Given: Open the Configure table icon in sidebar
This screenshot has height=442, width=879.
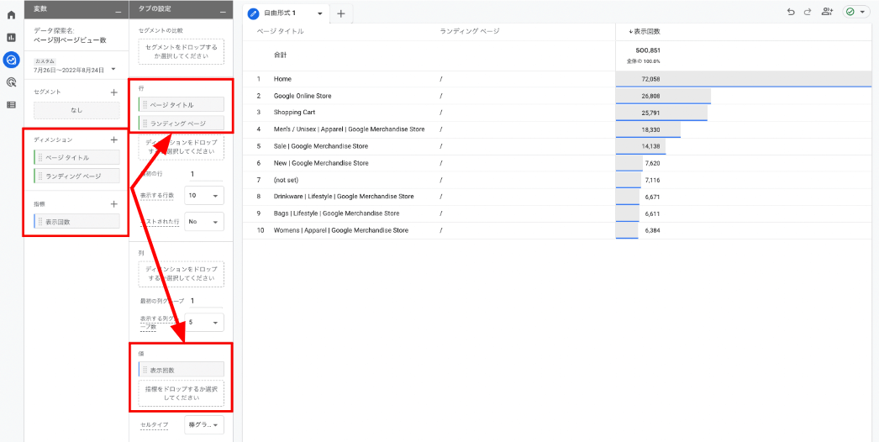Looking at the screenshot, I should (x=11, y=105).
